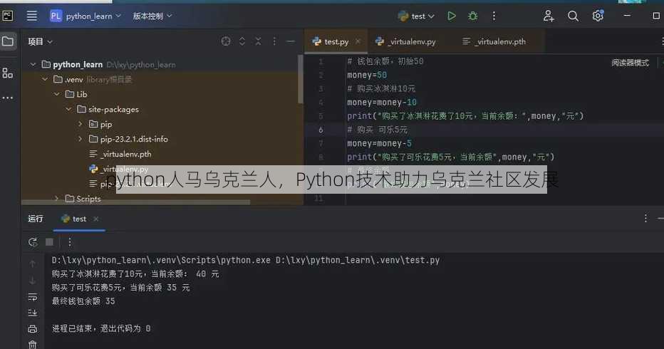The width and height of the screenshot is (664, 349).
Task: Run the test configuration
Action: click(452, 16)
